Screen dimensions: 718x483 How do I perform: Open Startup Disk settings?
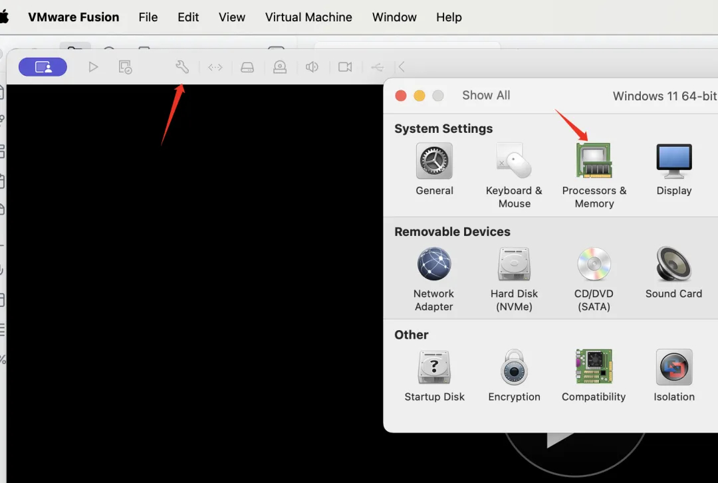pyautogui.click(x=434, y=376)
